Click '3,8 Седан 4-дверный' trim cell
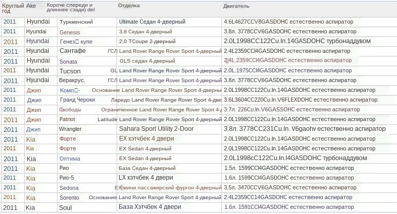 pyautogui.click(x=145, y=32)
